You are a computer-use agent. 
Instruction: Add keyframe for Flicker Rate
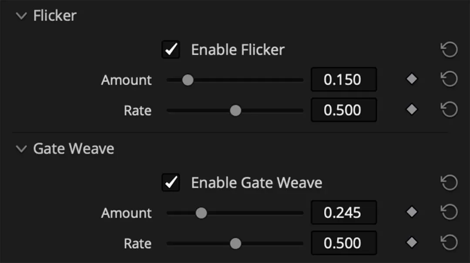[x=412, y=110]
